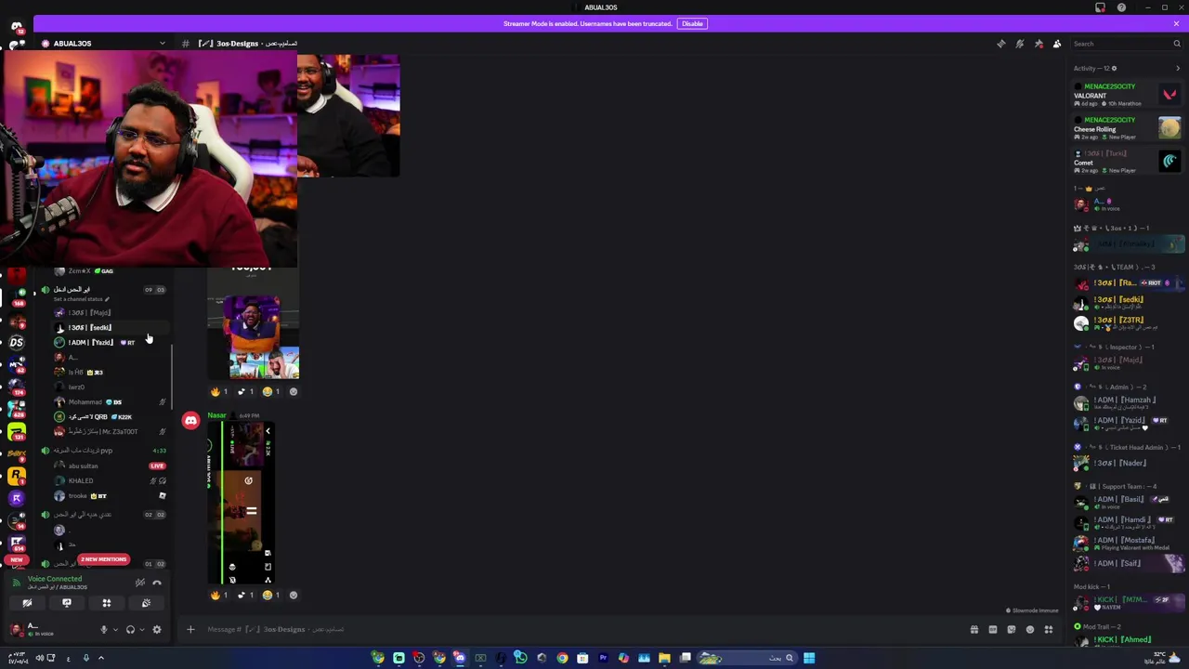This screenshot has height=669, width=1189.
Task: Open the gift icon in message bar
Action: [973, 630]
